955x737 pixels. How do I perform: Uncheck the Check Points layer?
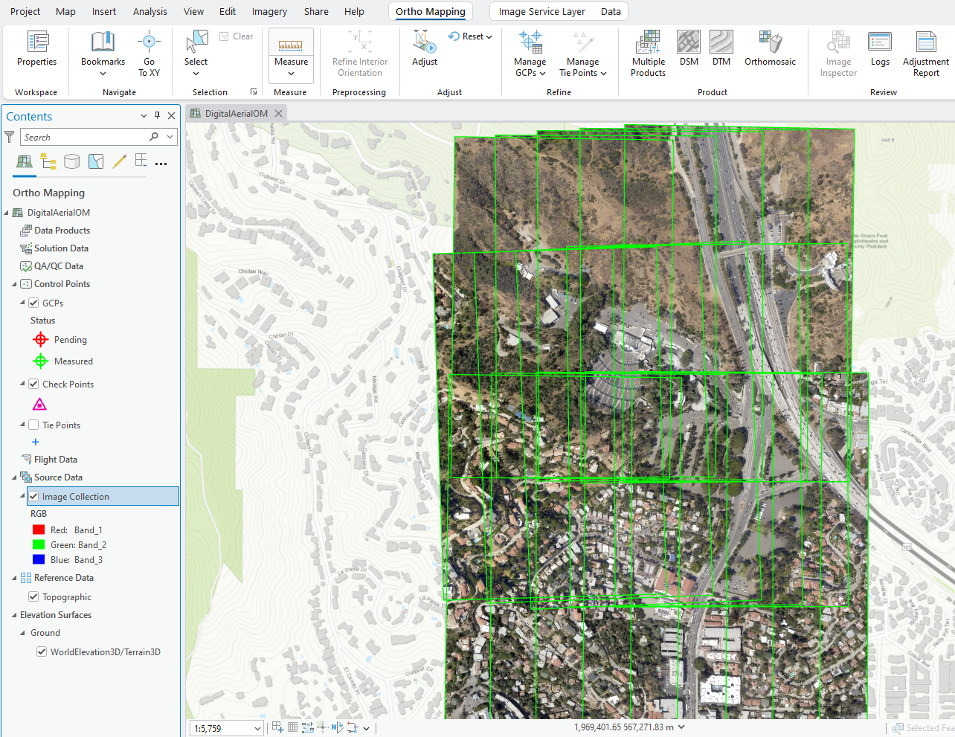[x=33, y=384]
